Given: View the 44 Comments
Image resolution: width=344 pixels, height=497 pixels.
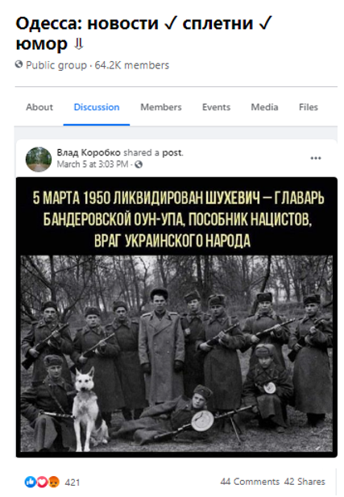Looking at the screenshot, I should point(250,482).
